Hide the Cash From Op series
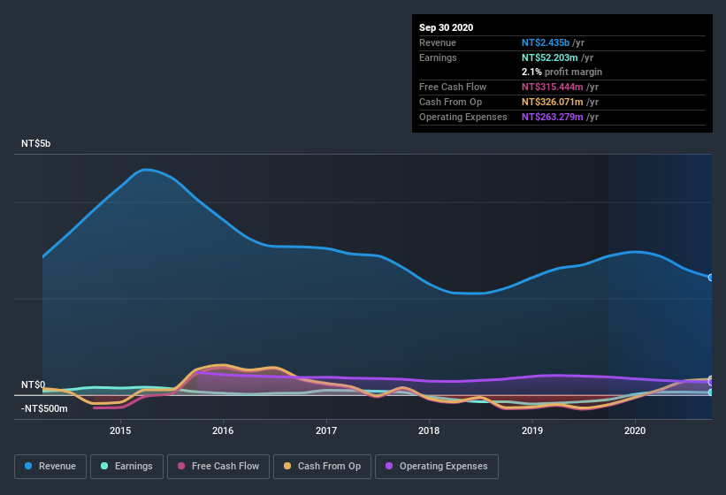Screen dimensions: 726x495 coord(322,467)
